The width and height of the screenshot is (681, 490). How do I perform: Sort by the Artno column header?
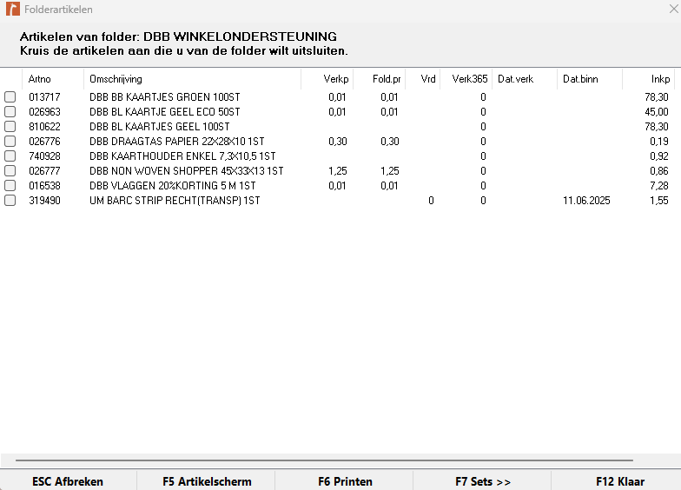(x=52, y=79)
